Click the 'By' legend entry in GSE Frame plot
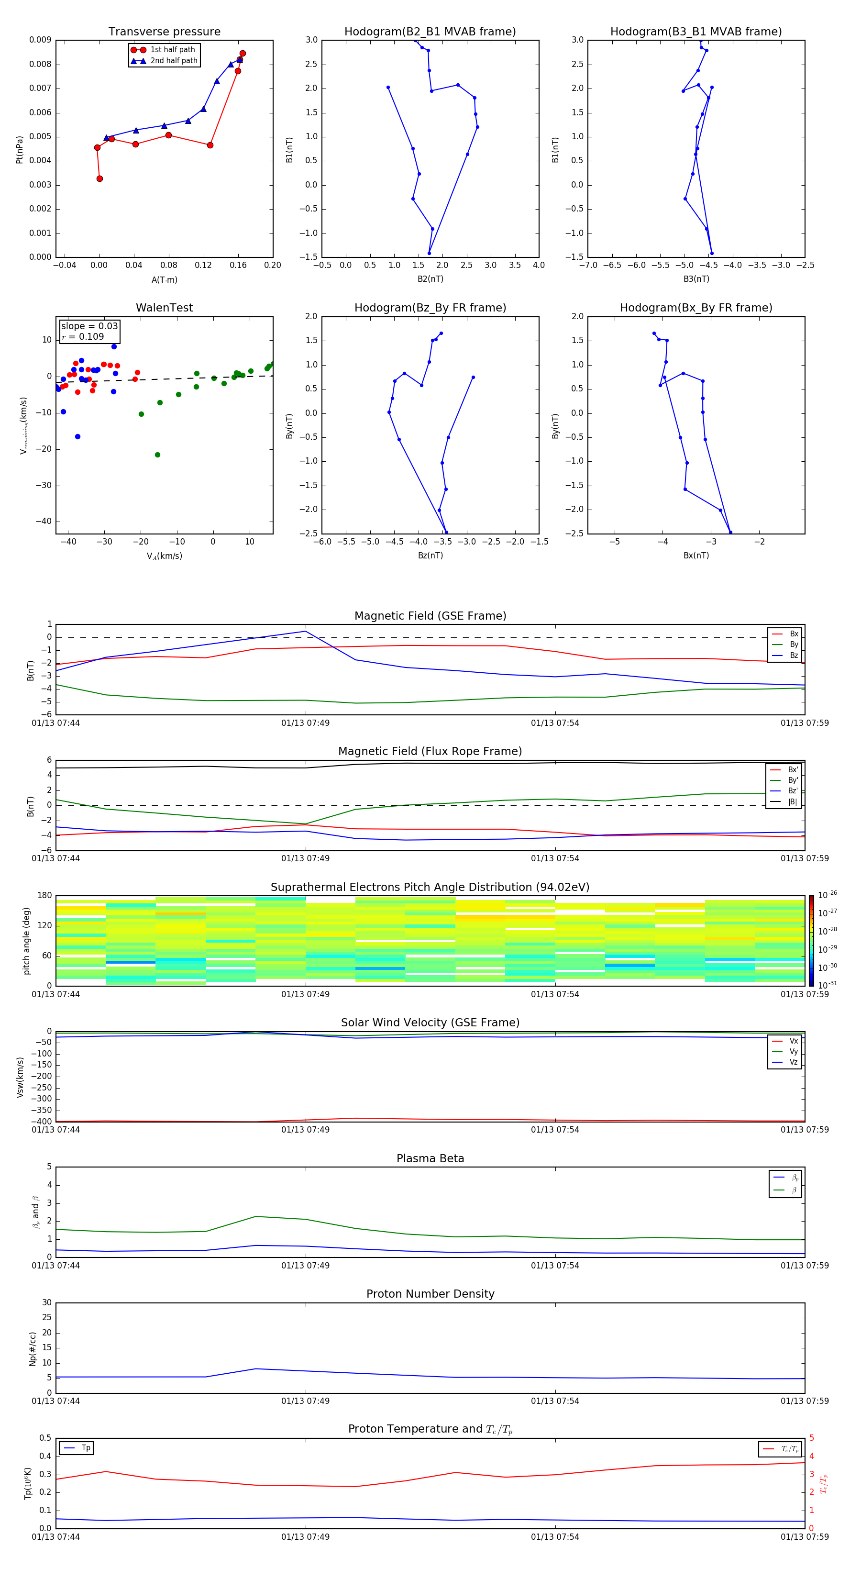 [785, 644]
